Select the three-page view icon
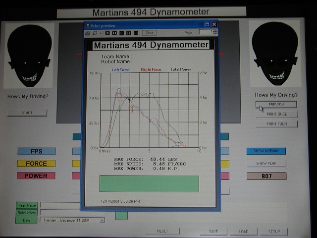The height and width of the screenshot is (238, 317). pyautogui.click(x=122, y=33)
